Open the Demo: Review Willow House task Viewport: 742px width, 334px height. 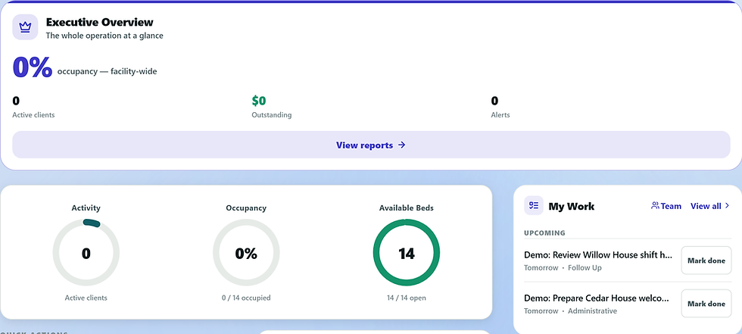pos(598,255)
